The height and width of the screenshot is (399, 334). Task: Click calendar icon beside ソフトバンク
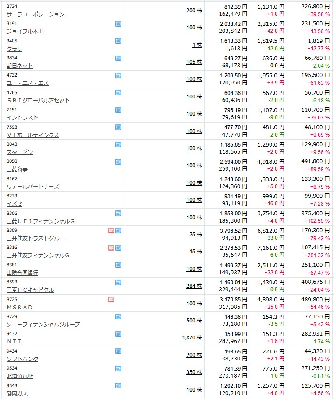(x=118, y=351)
